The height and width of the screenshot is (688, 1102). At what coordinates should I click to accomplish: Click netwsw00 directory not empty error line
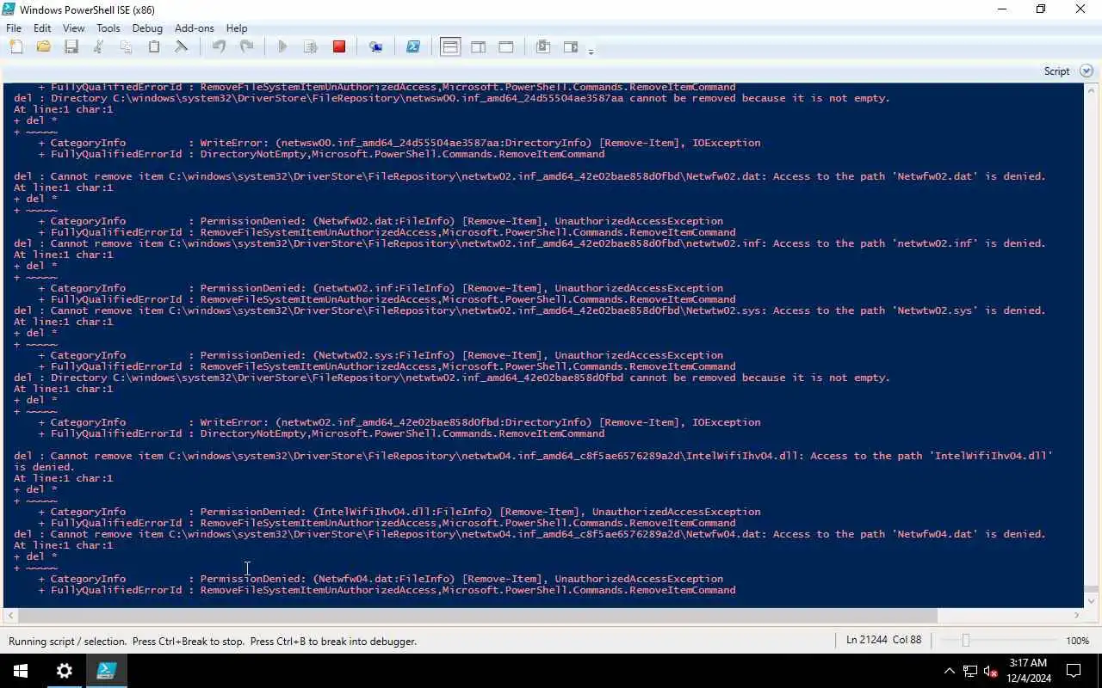click(x=452, y=98)
